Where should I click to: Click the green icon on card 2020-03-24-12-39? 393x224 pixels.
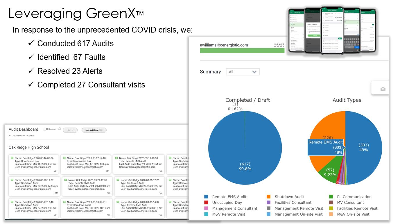(66, 180)
